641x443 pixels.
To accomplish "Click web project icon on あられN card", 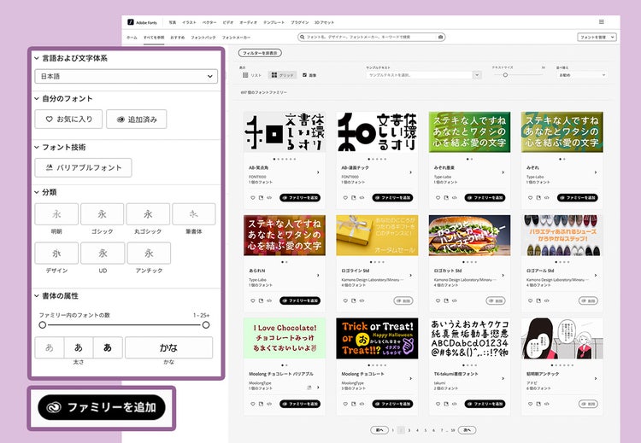I will [x=261, y=300].
